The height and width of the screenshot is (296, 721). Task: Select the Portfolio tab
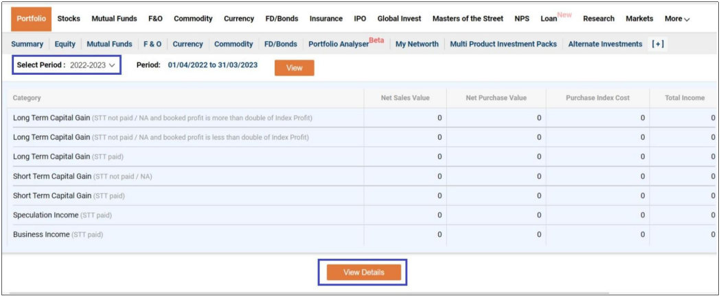click(x=32, y=18)
